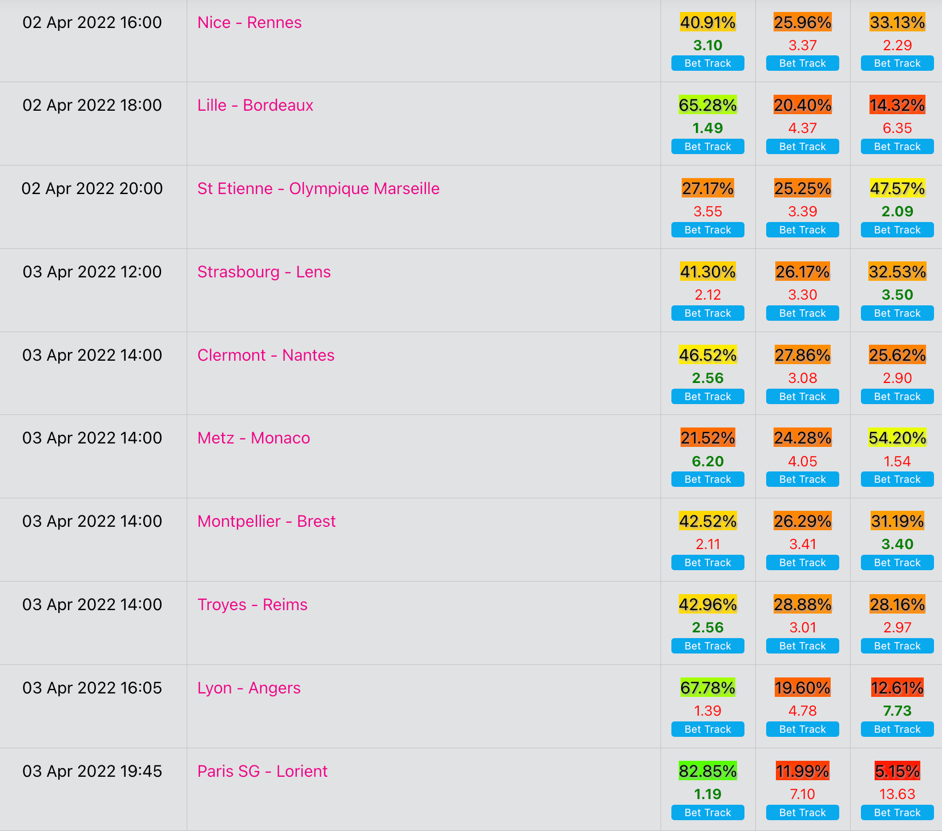Click Bet Track under Strasbourg 2.12 odds
This screenshot has width=942, height=831.
pos(708,313)
